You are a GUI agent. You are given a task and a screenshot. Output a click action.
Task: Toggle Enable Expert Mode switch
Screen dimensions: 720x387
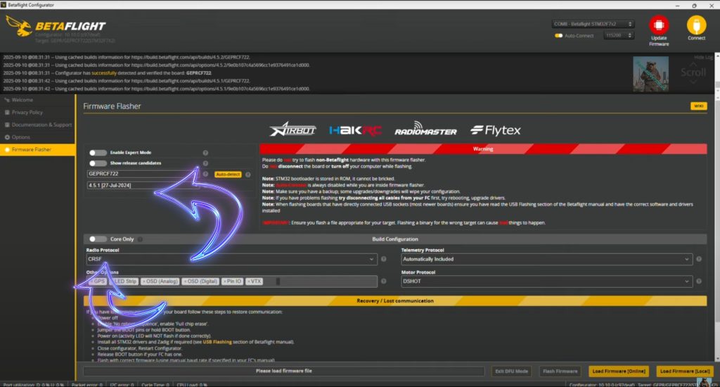(98, 153)
